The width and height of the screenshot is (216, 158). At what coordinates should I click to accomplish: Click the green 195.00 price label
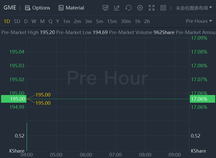click(x=14, y=99)
